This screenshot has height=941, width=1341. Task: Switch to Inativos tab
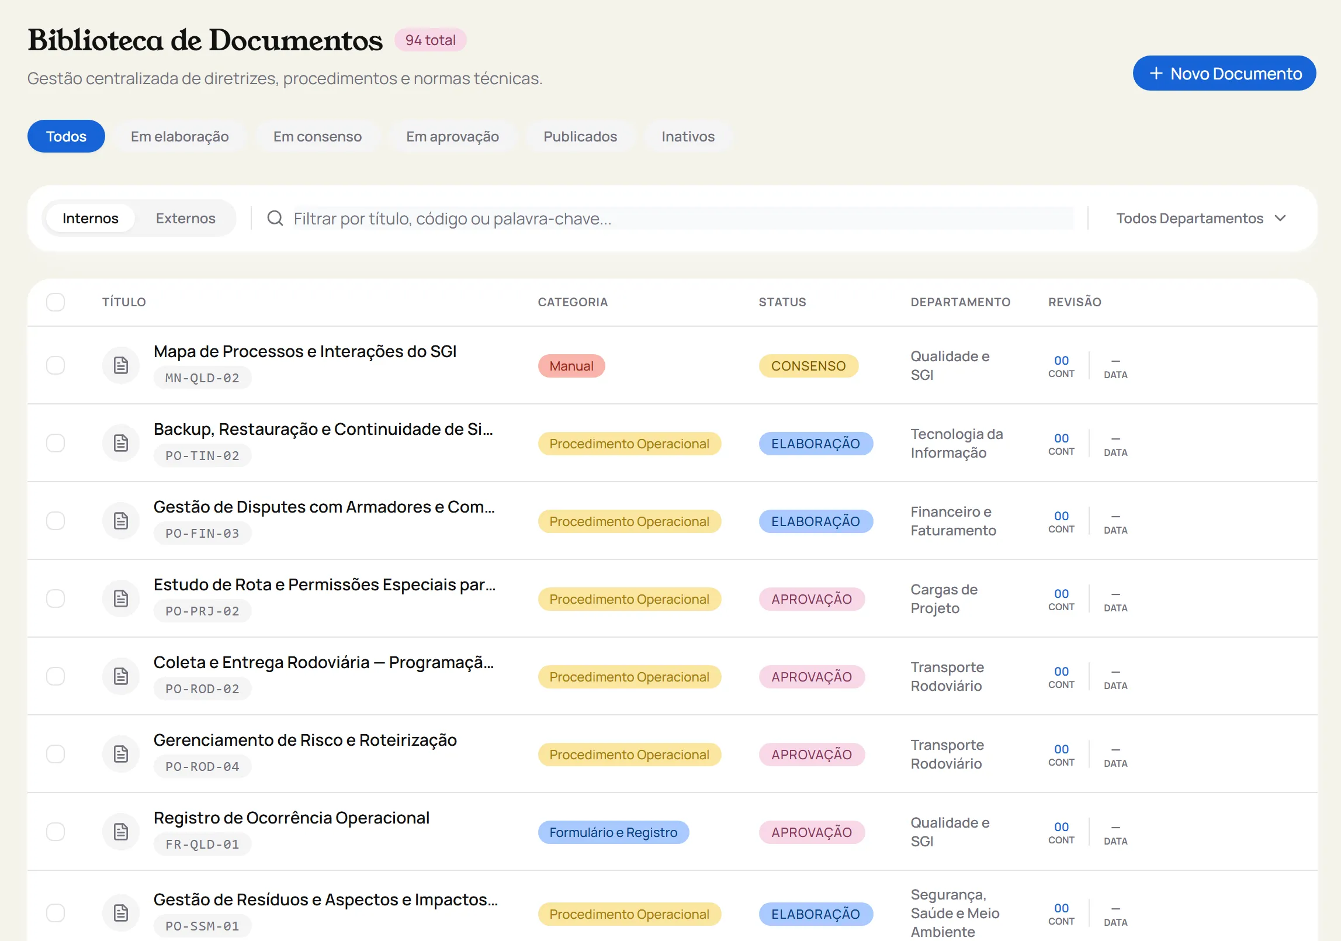[x=688, y=136]
